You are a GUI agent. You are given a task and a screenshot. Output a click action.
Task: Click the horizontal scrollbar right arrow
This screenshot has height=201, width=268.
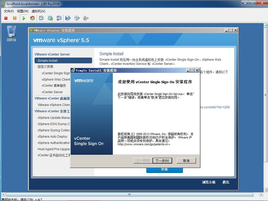point(261,194)
